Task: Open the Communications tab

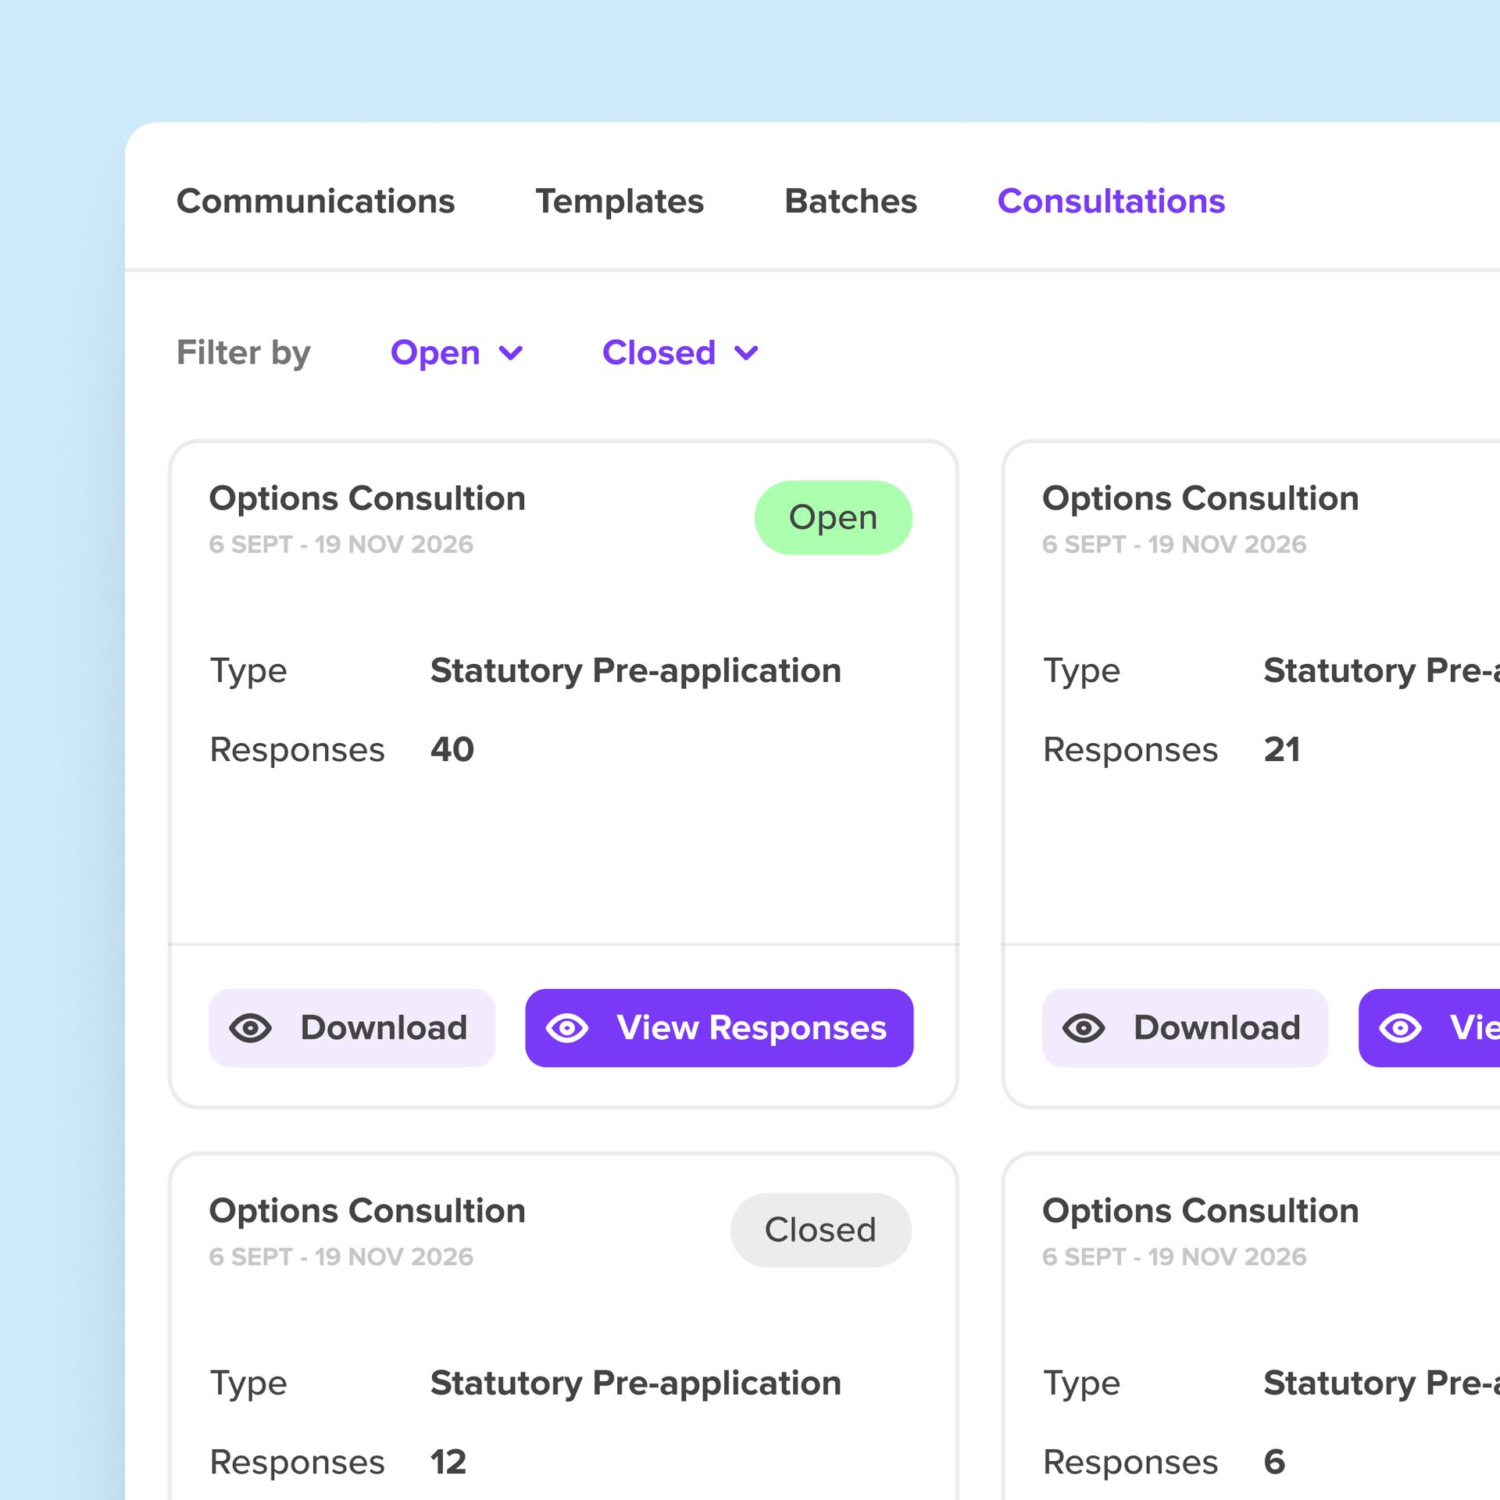Action: (315, 201)
